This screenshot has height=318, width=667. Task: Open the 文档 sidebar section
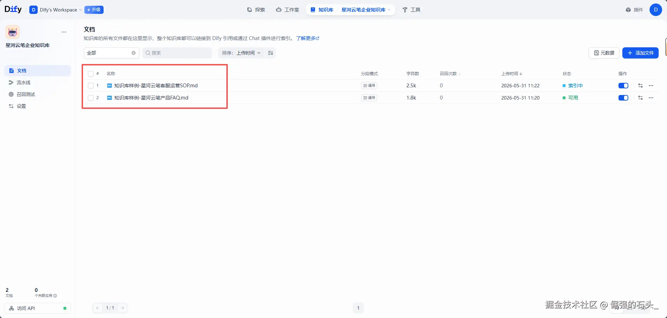click(38, 71)
